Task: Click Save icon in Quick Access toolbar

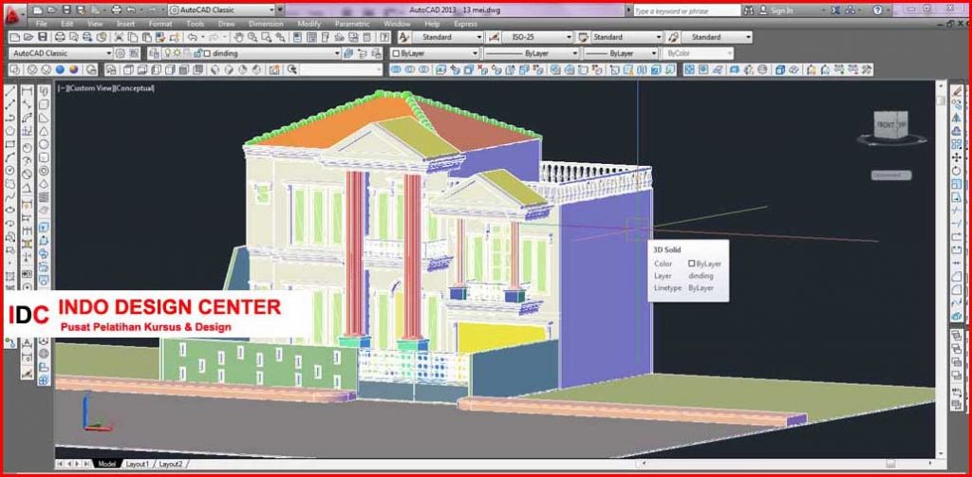Action: click(x=67, y=10)
